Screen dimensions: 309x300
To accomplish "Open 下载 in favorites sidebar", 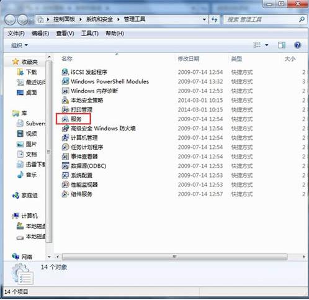I will (x=27, y=72).
